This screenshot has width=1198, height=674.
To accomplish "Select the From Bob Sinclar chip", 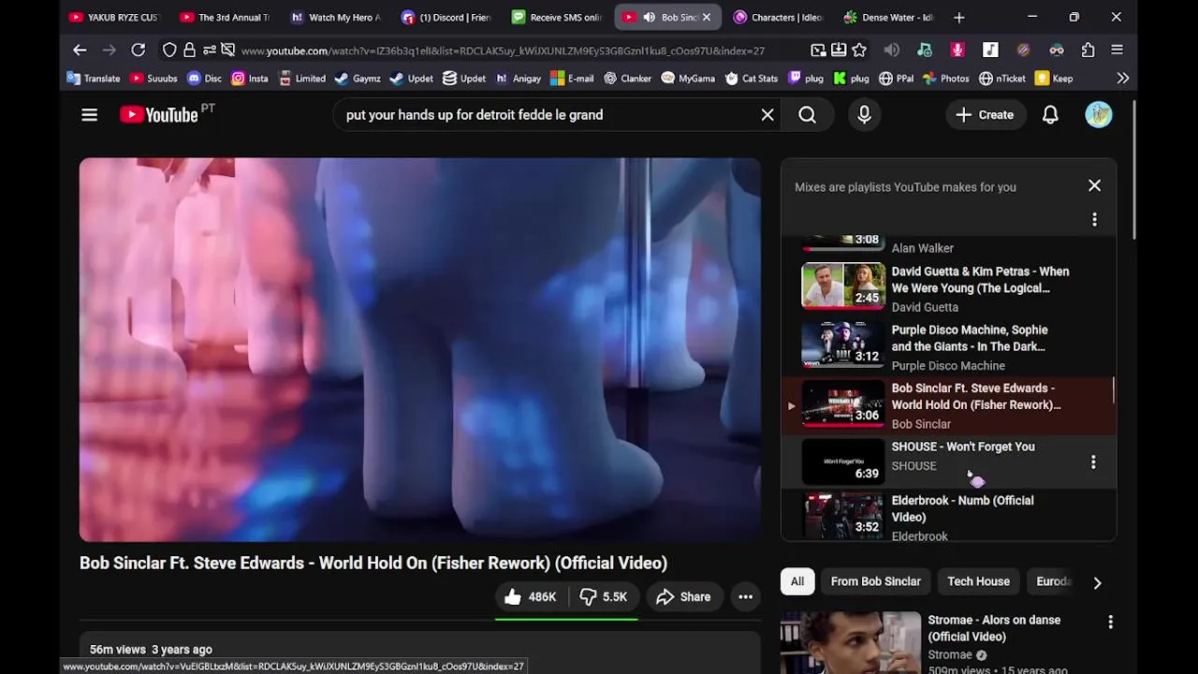I will [x=876, y=581].
